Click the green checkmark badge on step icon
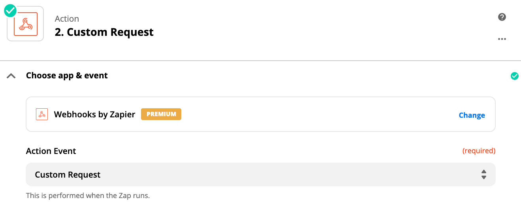Screen dimensions: 521x202 [10, 11]
